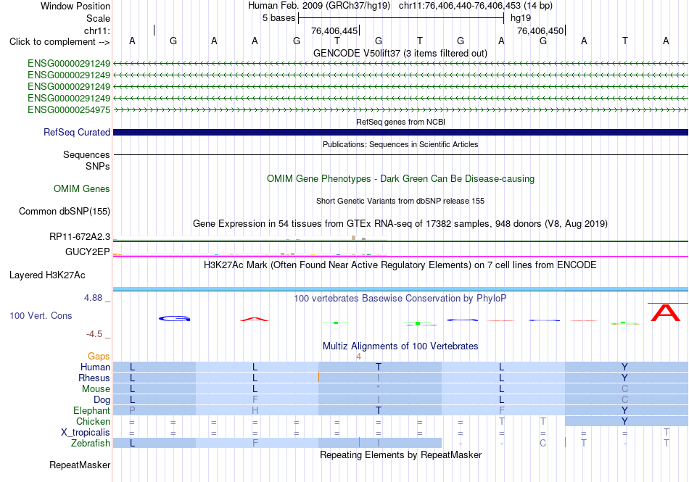Click the chr11: ruler label
This screenshot has width=689, height=482.
tap(97, 30)
